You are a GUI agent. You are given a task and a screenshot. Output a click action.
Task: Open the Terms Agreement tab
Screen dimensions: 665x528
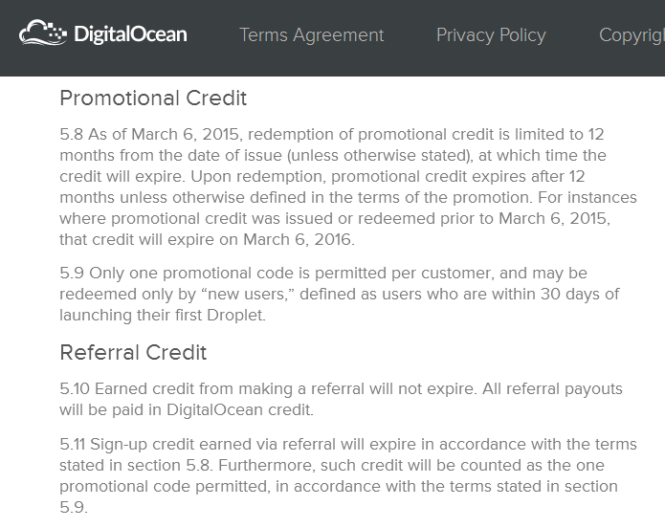312,34
